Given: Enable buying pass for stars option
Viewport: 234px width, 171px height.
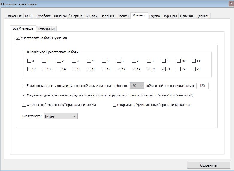Looking at the screenshot, I should point(24,86).
